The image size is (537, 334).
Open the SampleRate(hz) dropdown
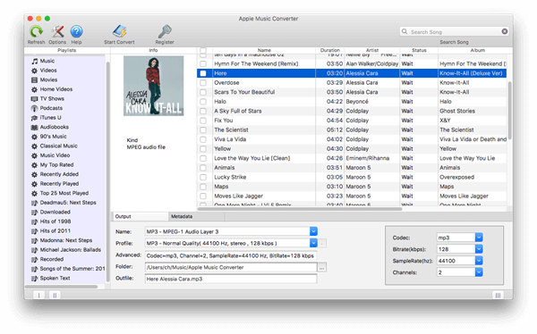click(x=479, y=261)
